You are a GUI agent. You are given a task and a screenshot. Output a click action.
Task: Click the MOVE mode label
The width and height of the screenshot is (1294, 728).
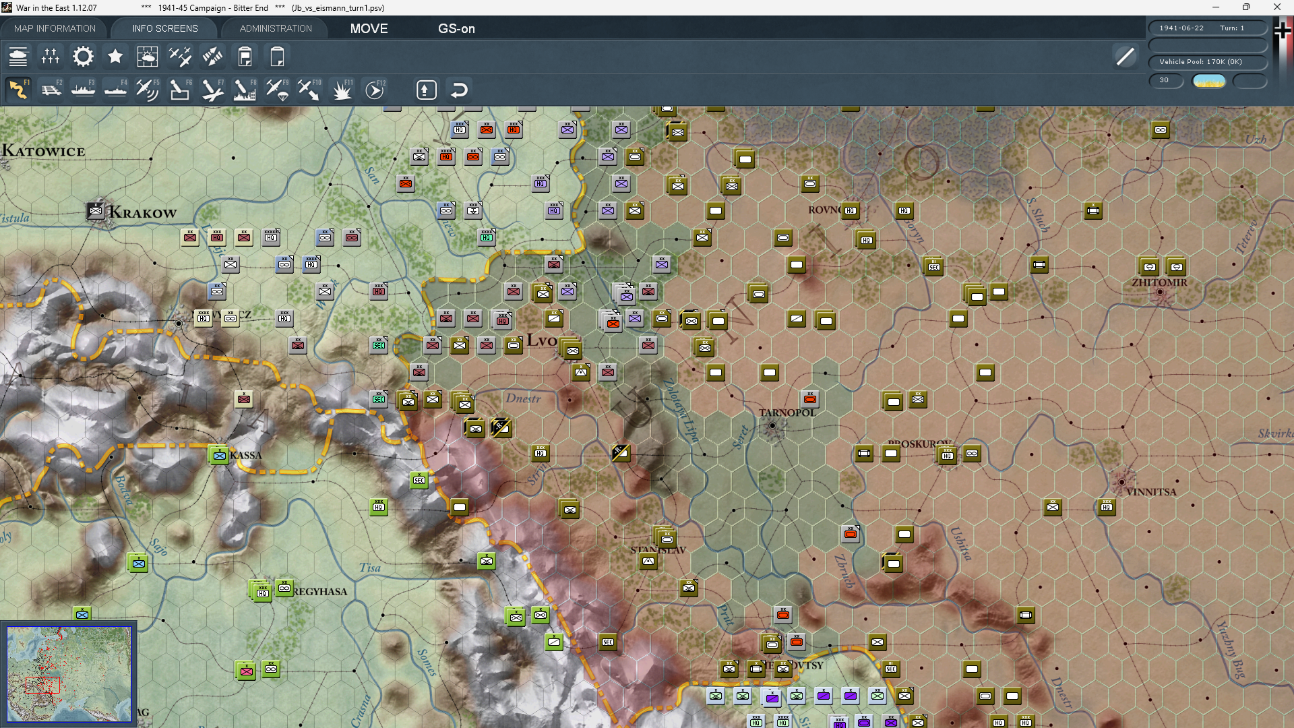point(369,28)
